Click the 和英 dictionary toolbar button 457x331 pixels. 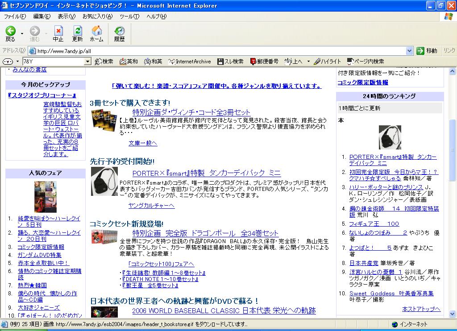tap(154, 62)
